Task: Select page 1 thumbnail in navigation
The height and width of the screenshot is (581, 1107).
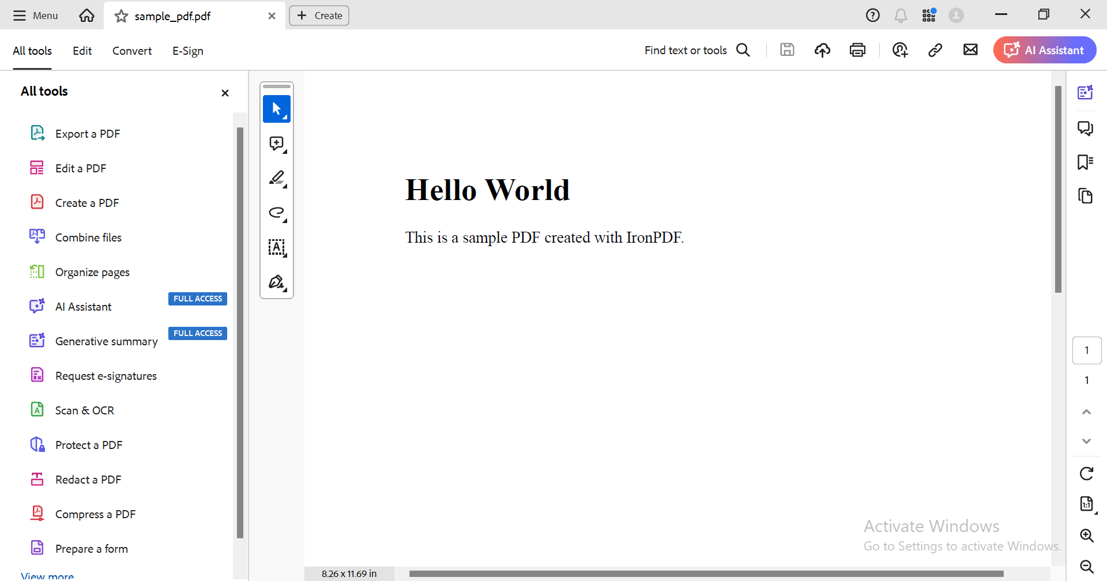Action: tap(1087, 350)
